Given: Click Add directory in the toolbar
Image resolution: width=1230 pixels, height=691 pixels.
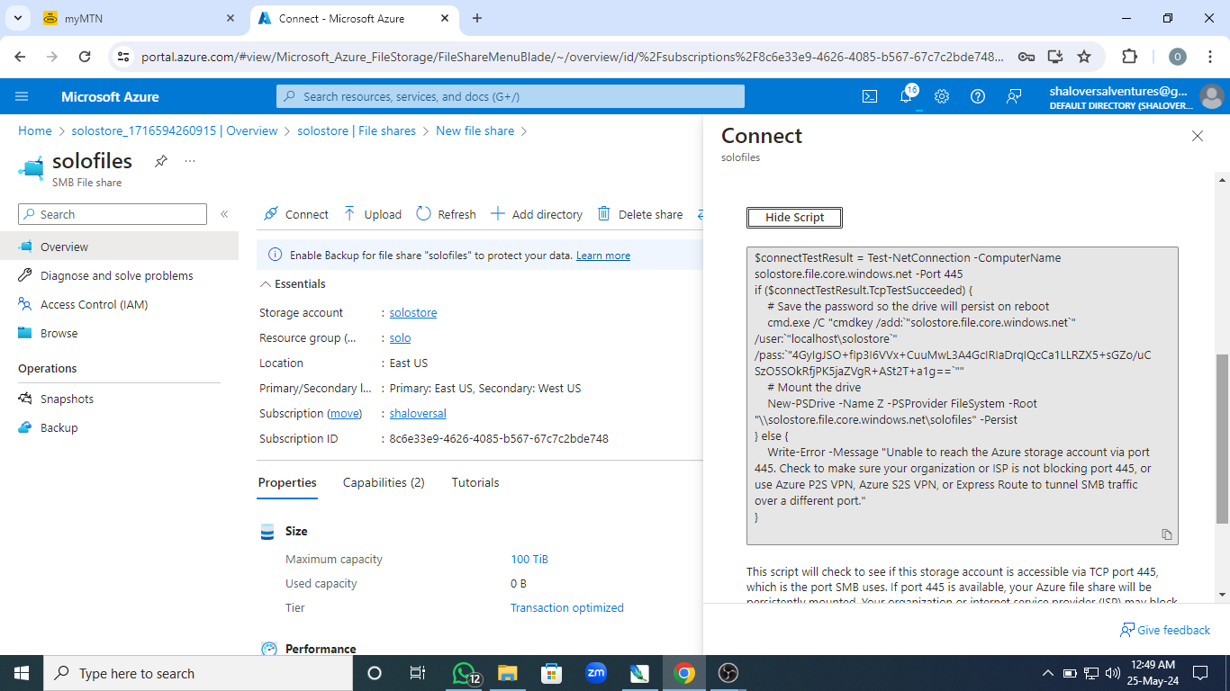Looking at the screenshot, I should (x=537, y=214).
